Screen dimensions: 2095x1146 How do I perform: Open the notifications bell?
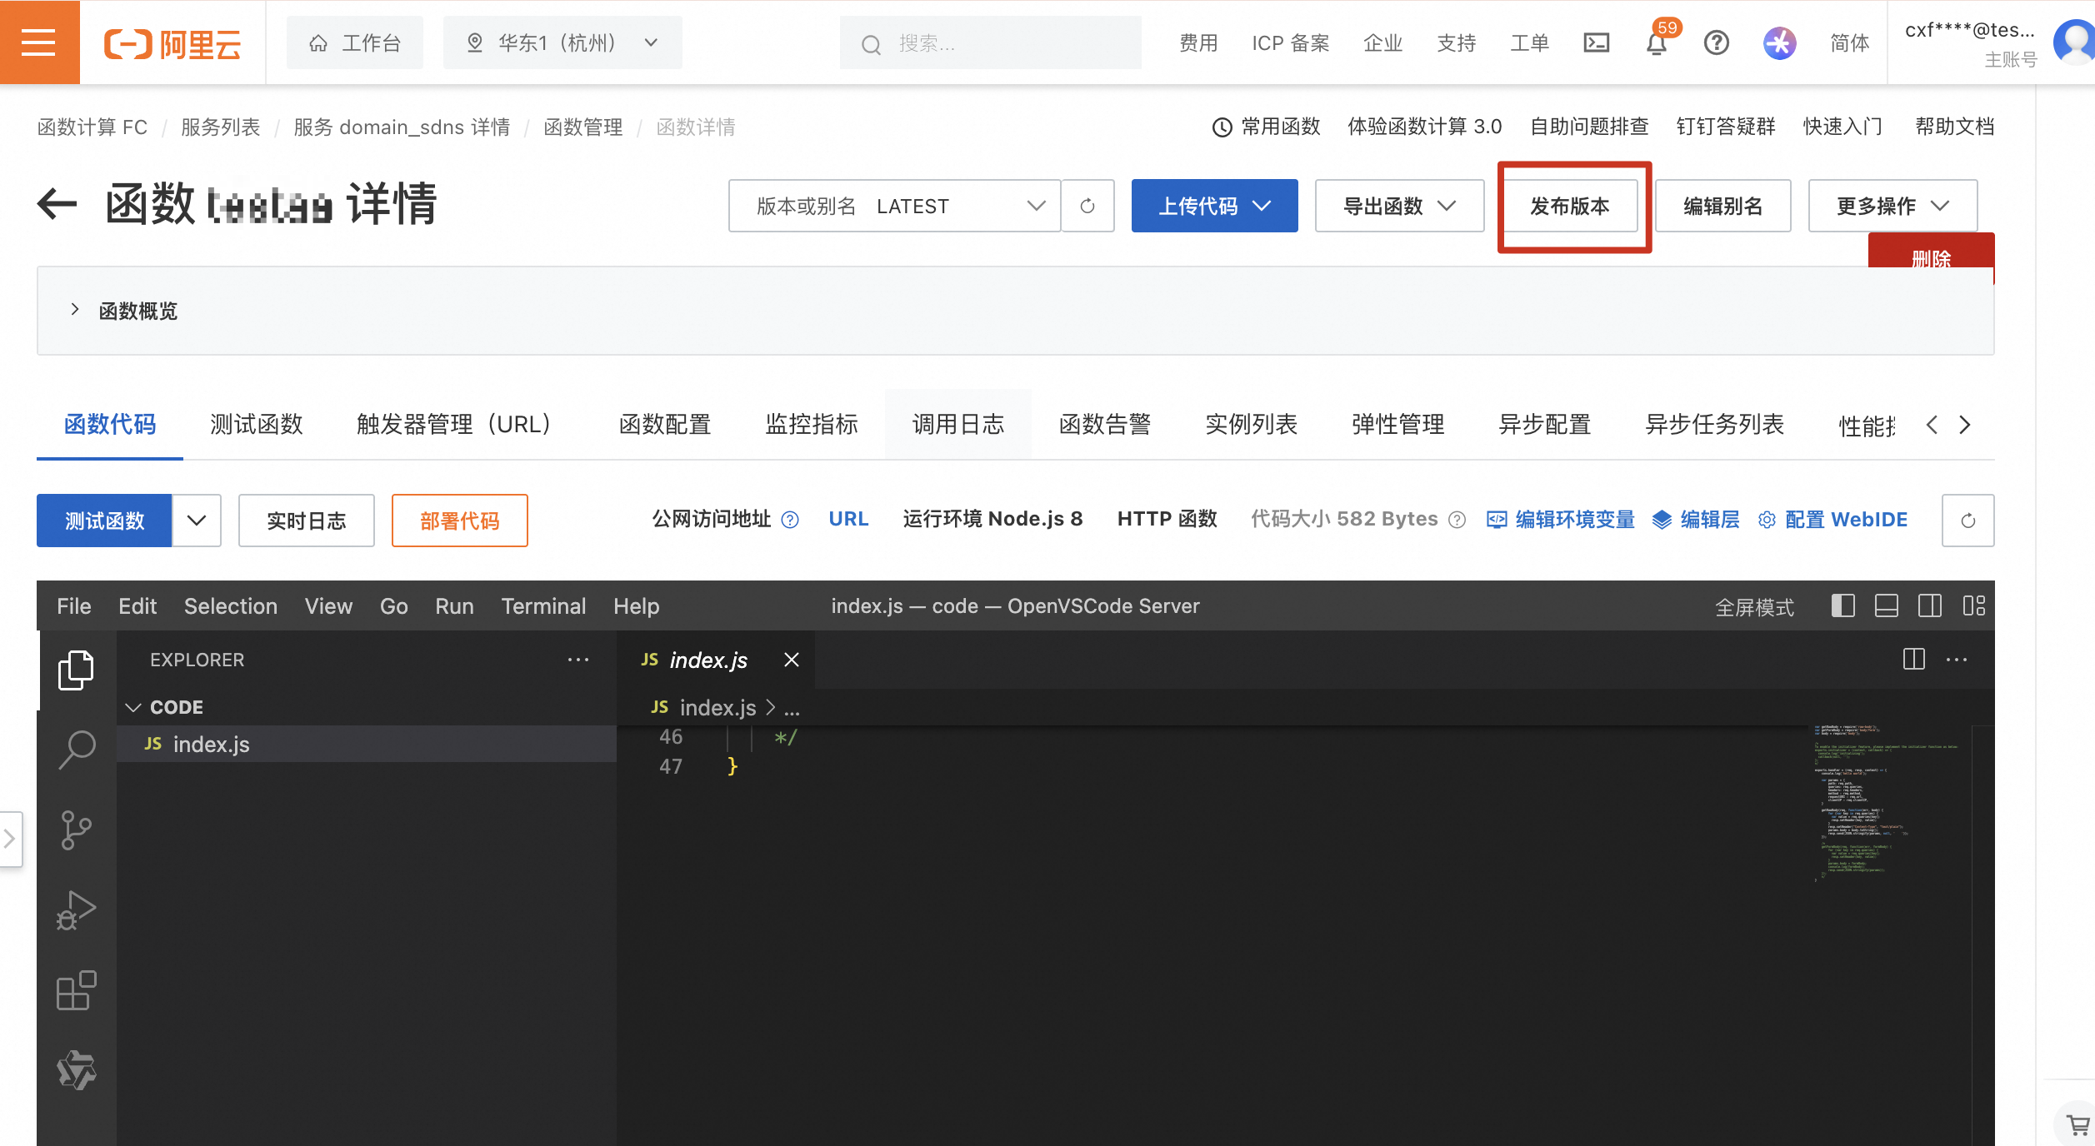[1657, 44]
